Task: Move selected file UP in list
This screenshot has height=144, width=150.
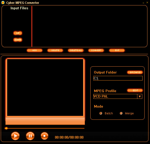Action: 18,33
